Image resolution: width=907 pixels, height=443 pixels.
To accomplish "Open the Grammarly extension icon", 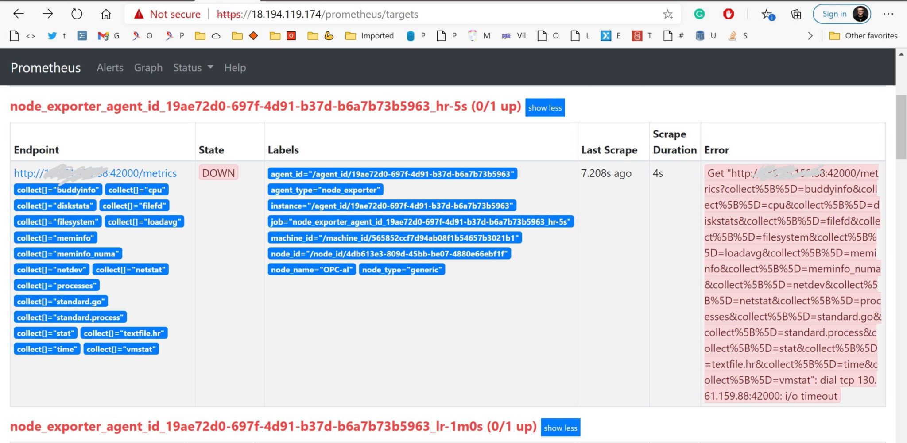I will 699,14.
